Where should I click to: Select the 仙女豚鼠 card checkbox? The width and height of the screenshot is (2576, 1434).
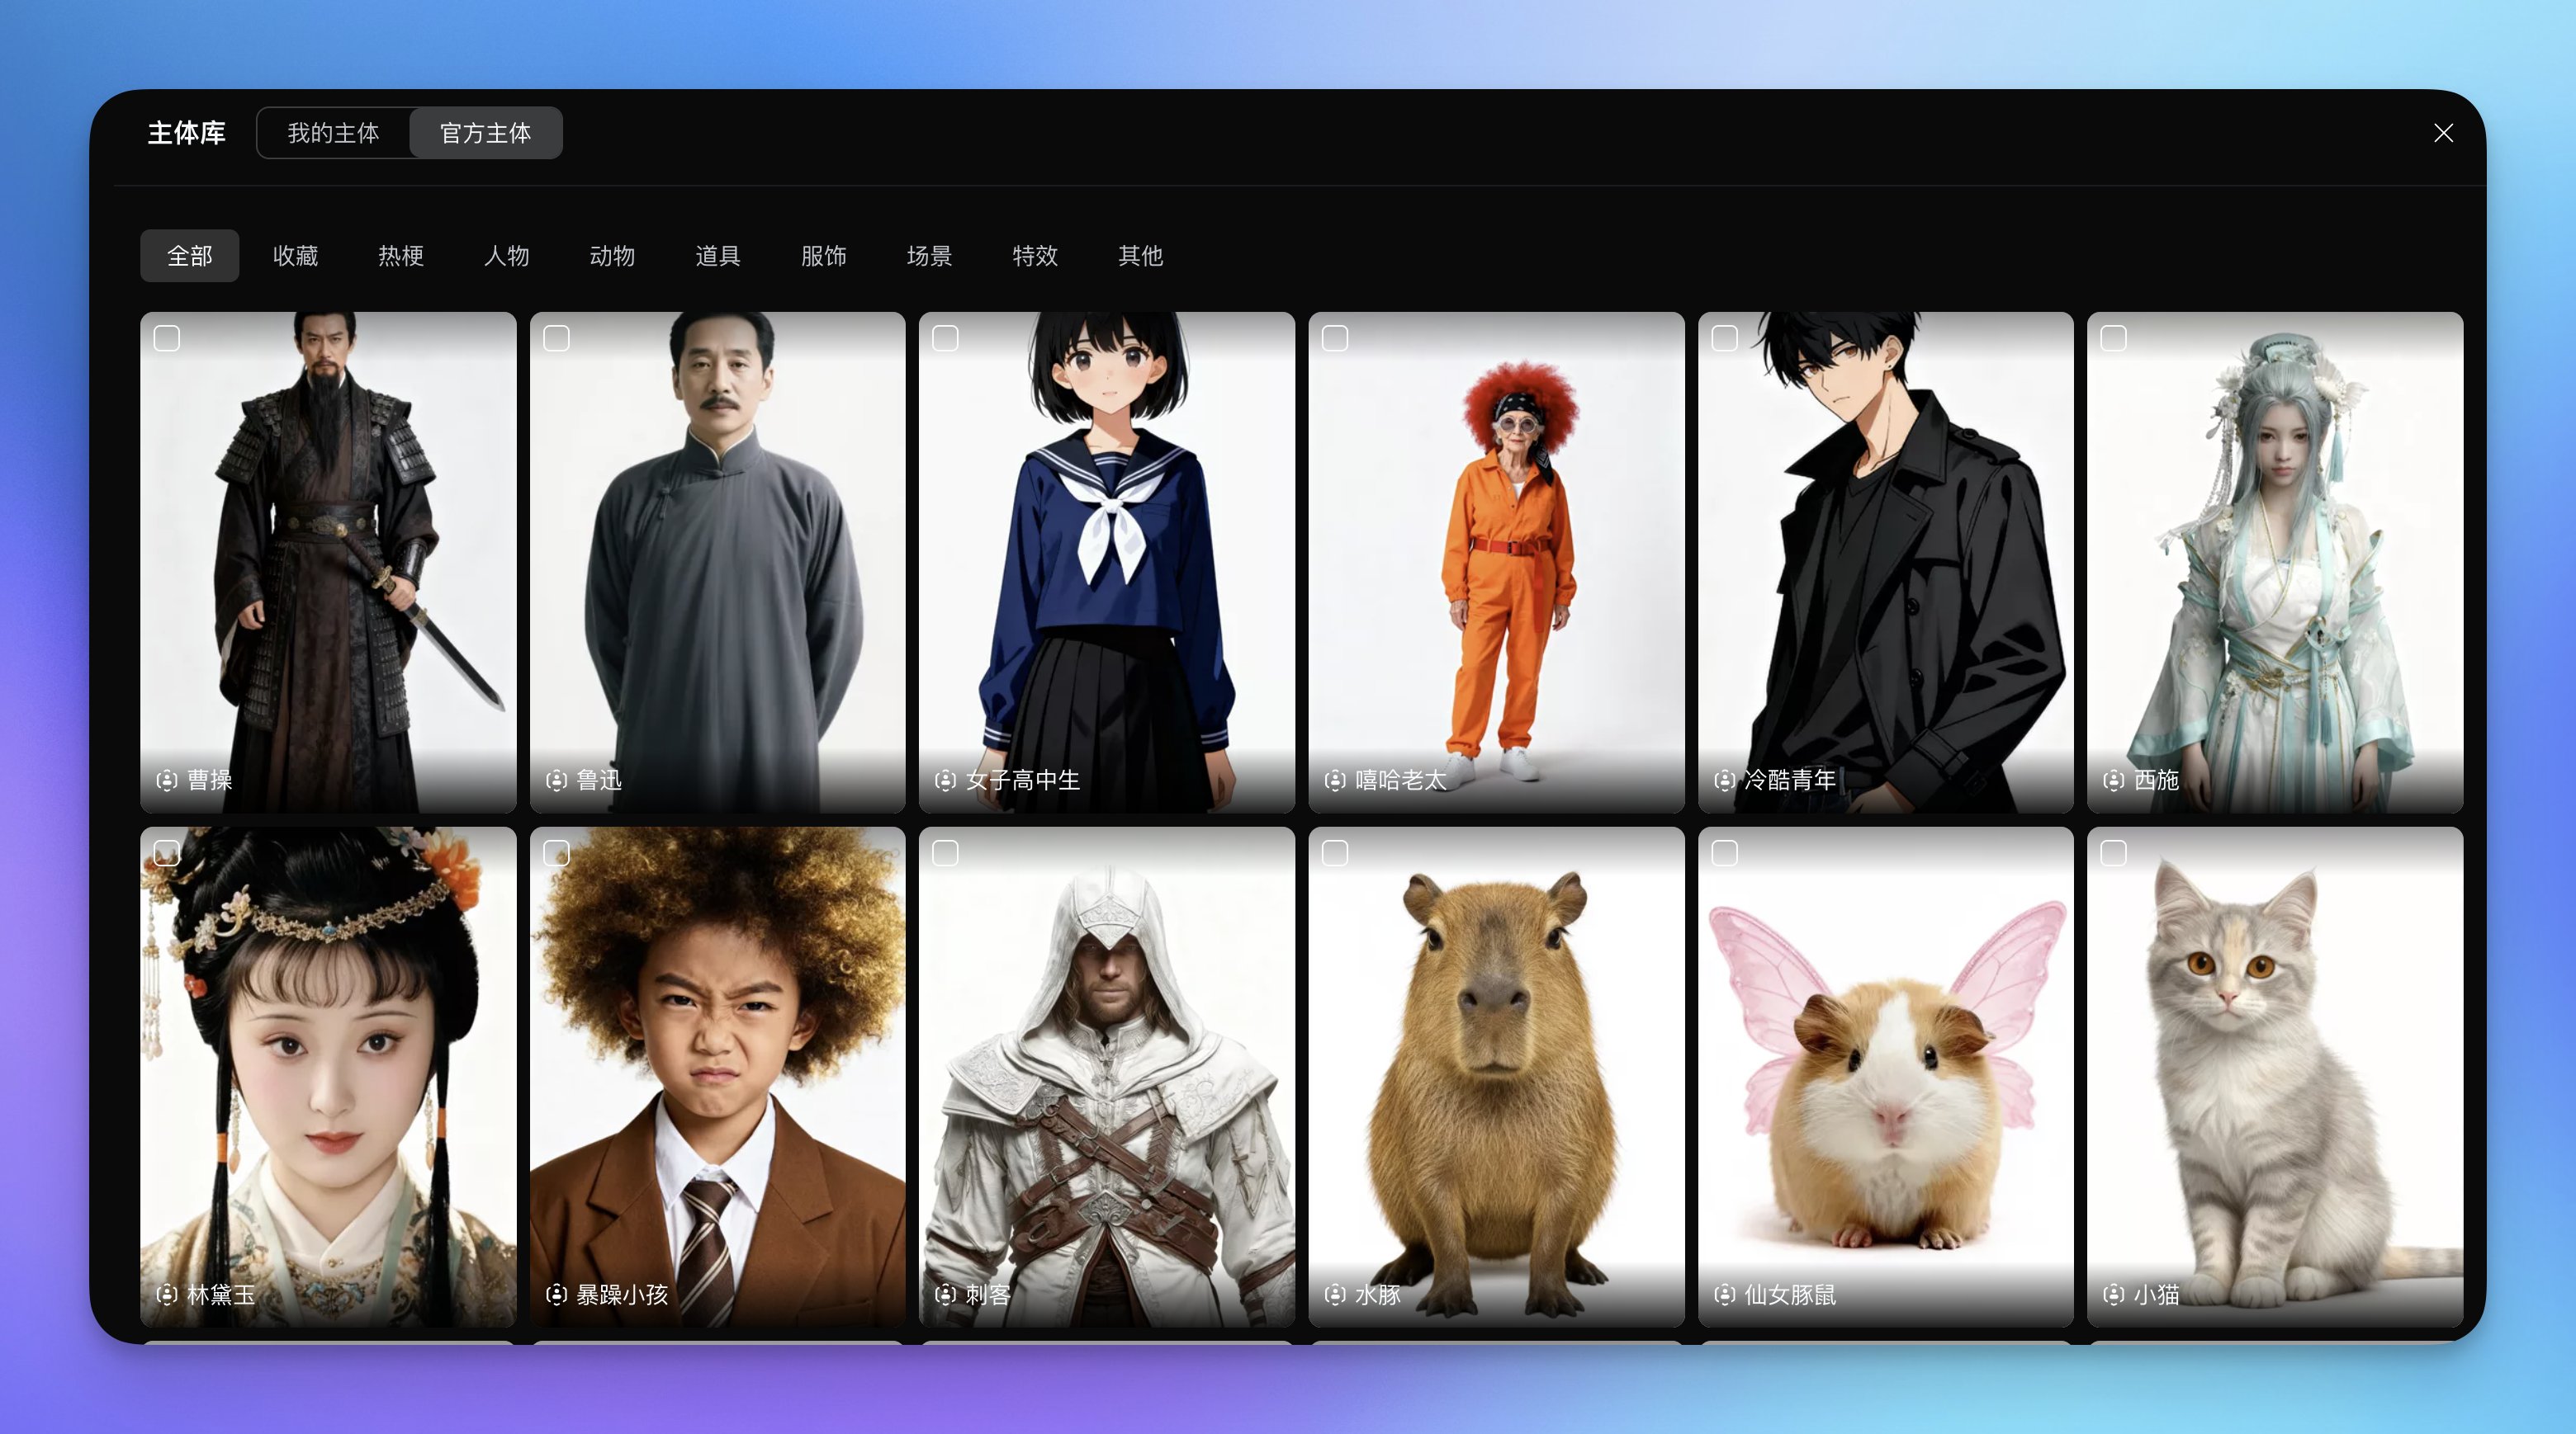click(1724, 852)
